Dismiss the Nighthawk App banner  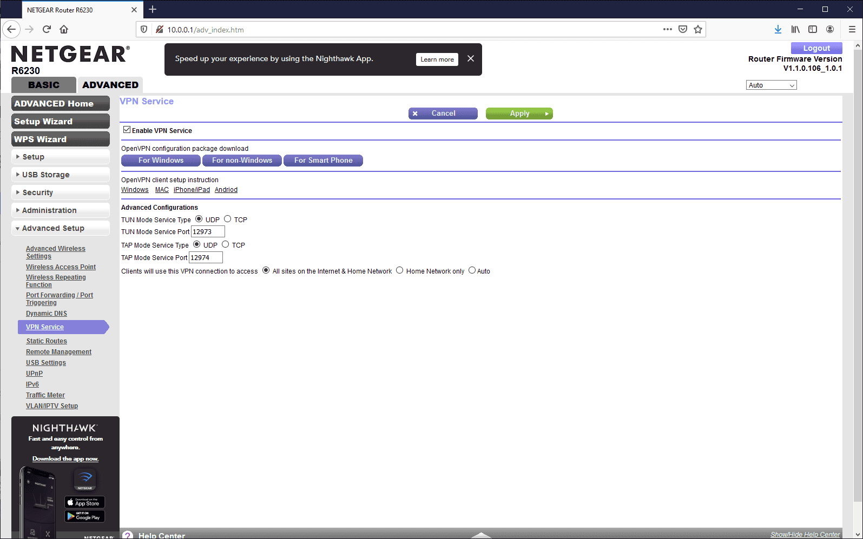pos(471,58)
